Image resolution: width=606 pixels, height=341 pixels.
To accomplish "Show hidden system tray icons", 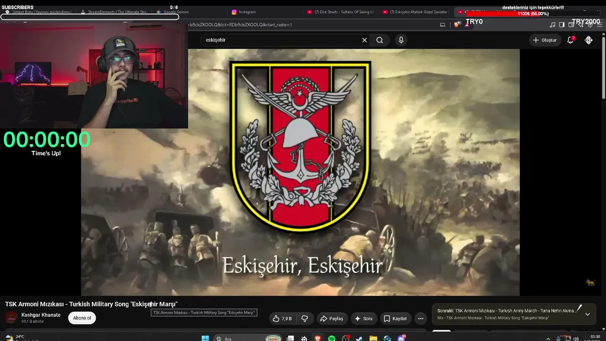I will [548, 339].
